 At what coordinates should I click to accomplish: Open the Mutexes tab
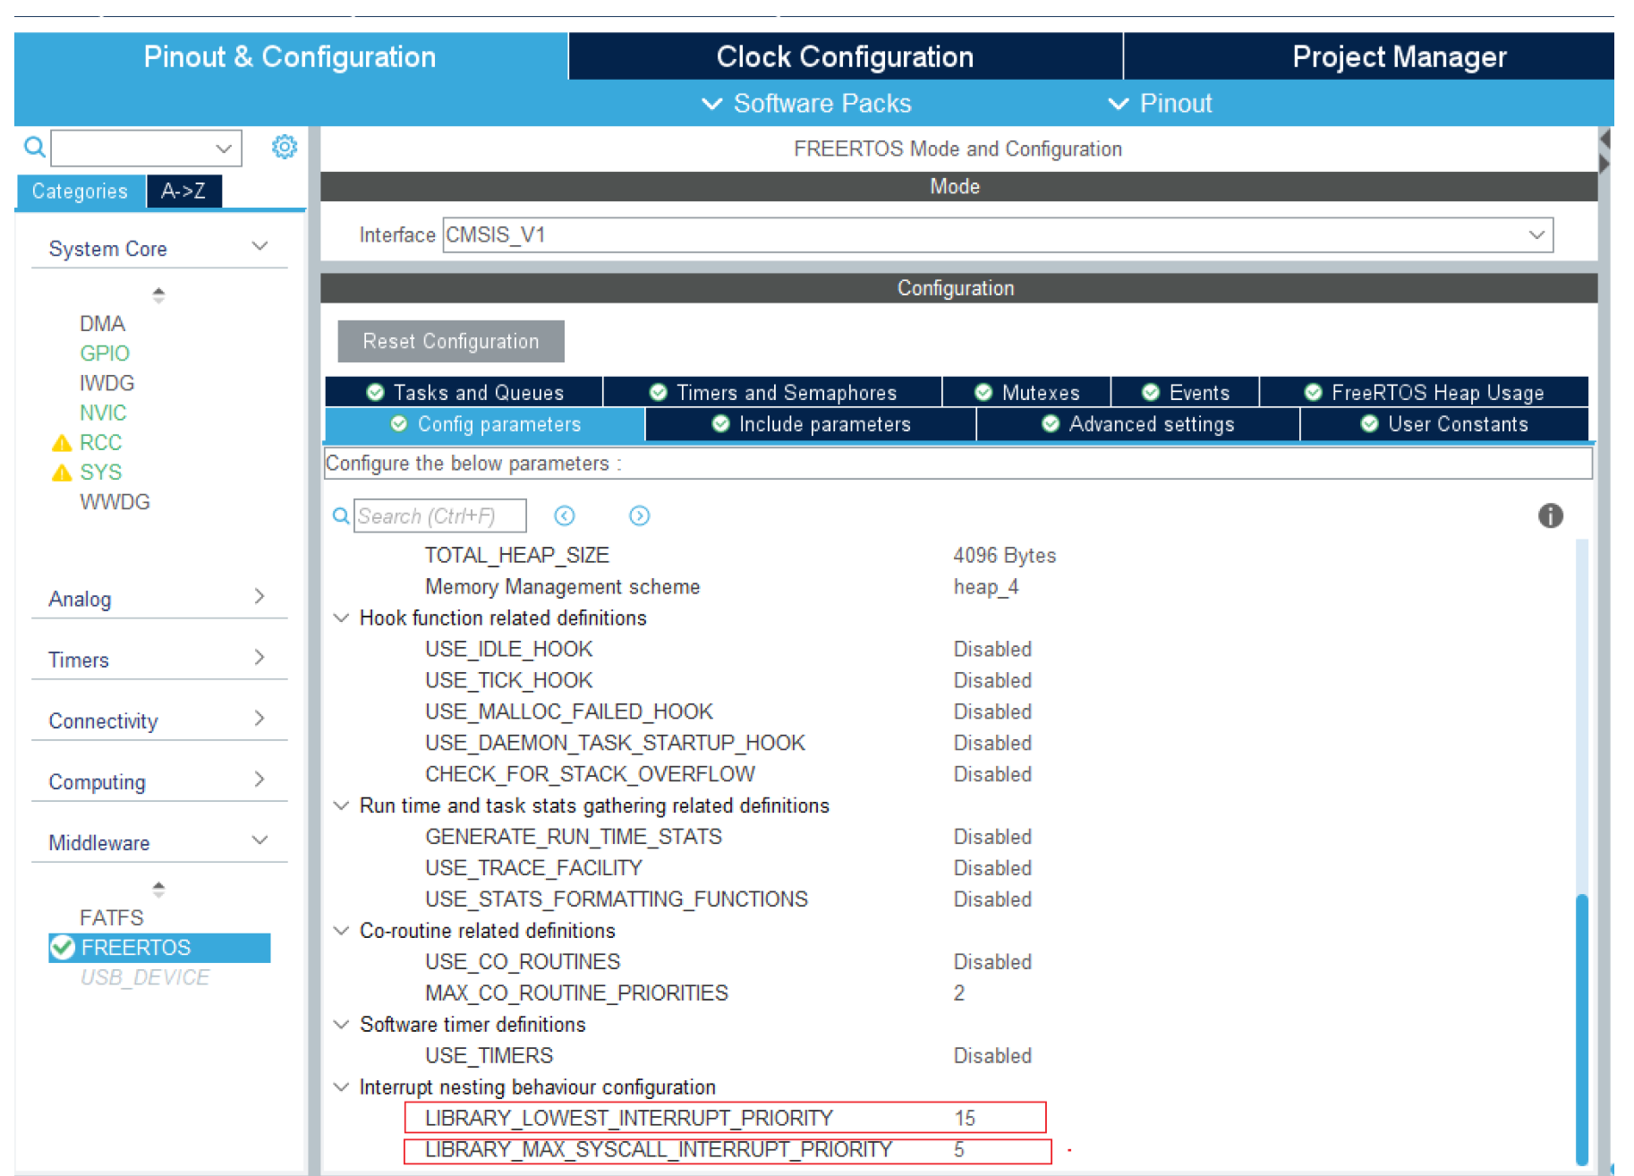pos(1026,392)
